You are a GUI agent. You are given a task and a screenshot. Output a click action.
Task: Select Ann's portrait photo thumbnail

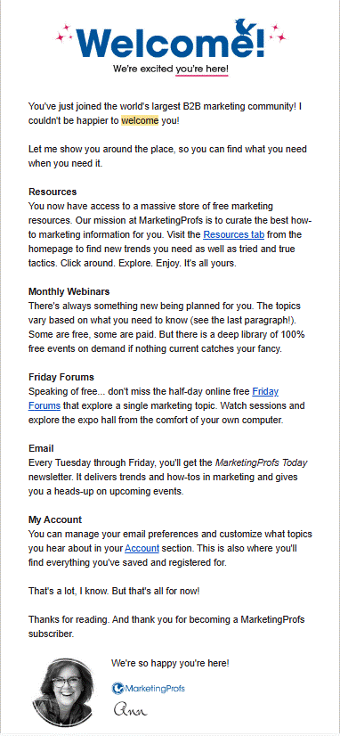(66, 691)
